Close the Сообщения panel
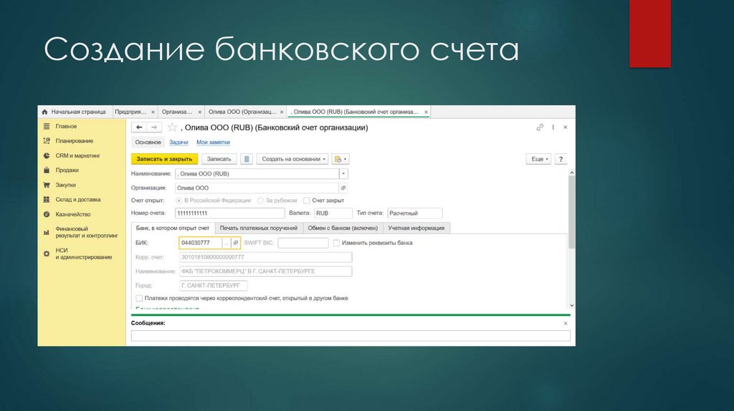Screen dimensions: 734x411 pyautogui.click(x=566, y=323)
